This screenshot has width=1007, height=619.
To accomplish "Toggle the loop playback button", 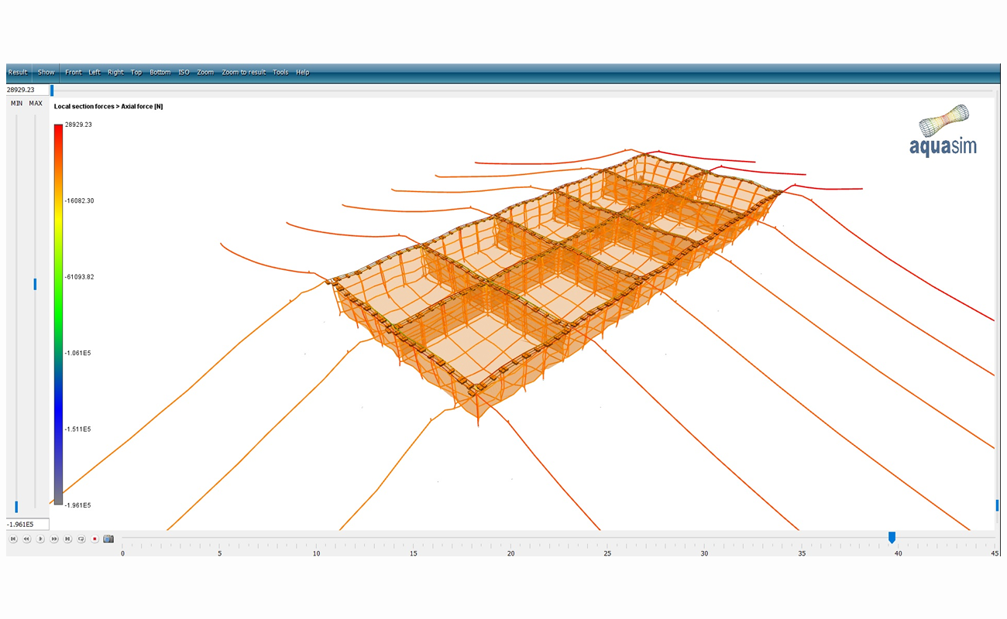I will (81, 539).
